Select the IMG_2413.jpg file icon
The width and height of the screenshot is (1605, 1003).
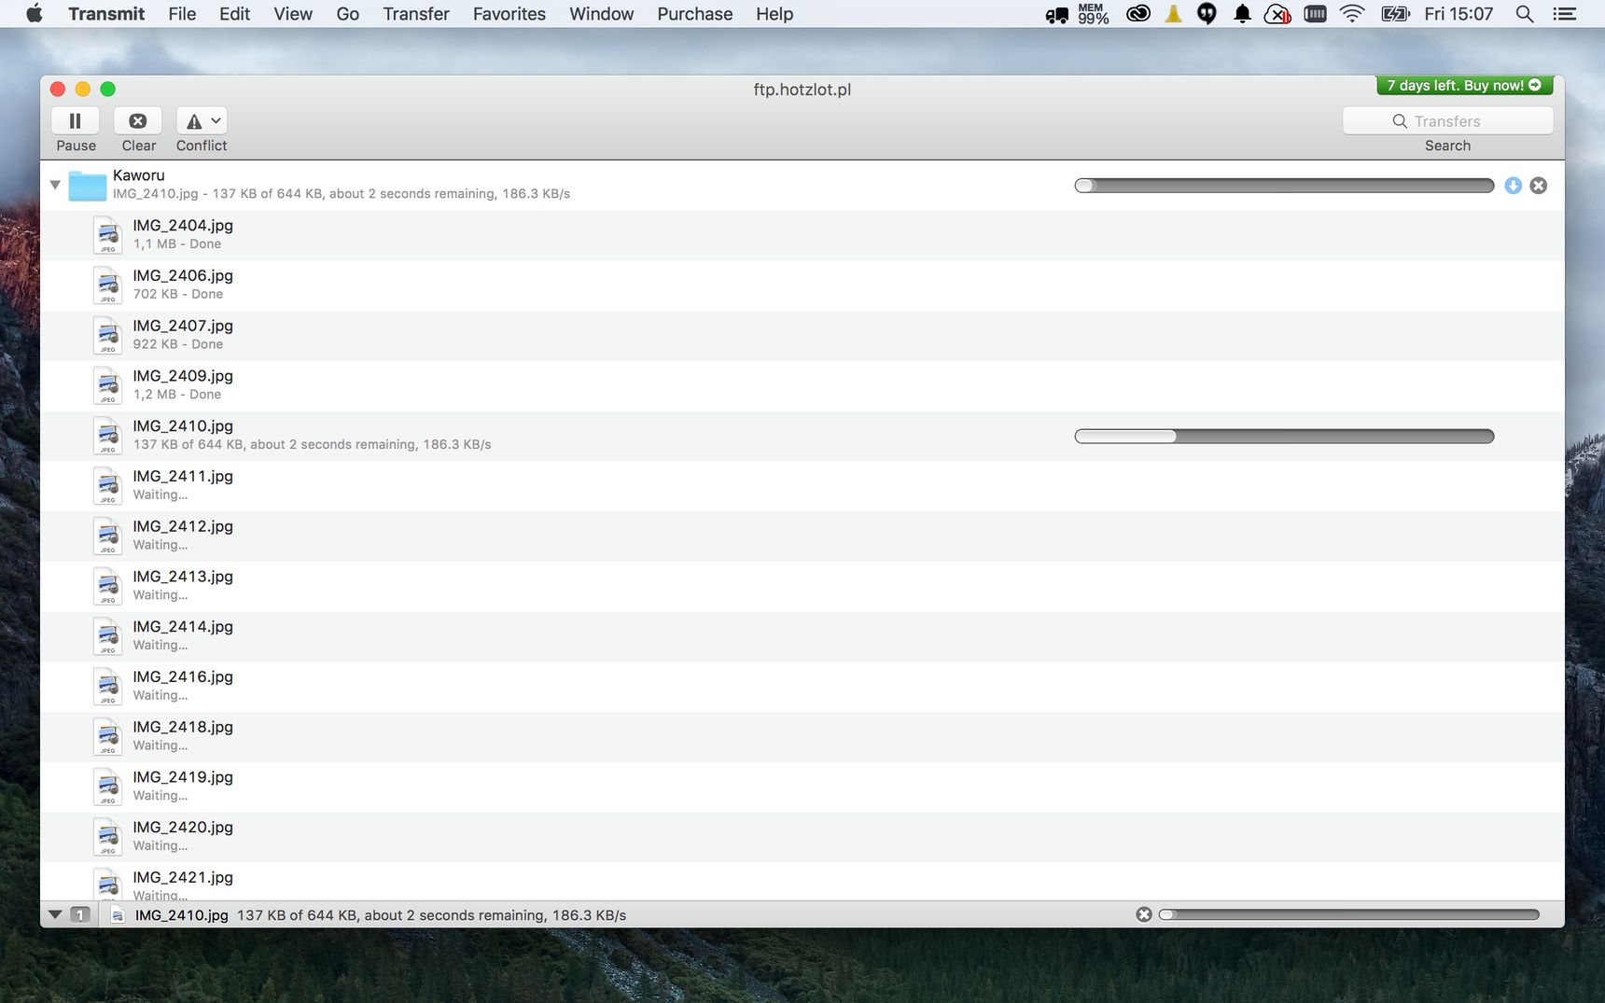108,586
